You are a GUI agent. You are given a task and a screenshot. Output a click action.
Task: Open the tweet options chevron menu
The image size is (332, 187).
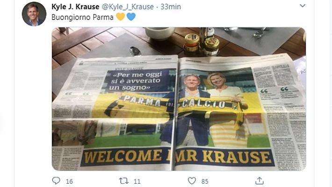click(x=303, y=6)
